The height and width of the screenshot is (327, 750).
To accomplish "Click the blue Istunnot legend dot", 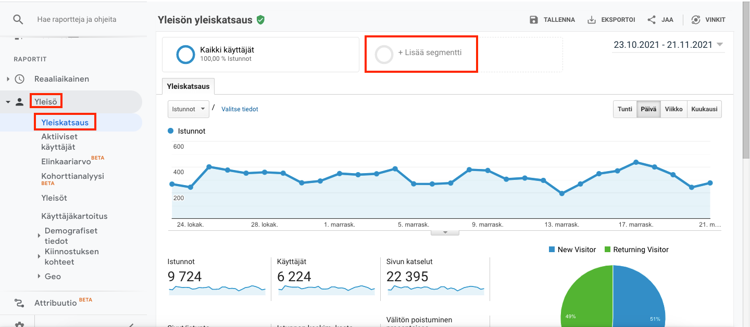I will click(170, 131).
